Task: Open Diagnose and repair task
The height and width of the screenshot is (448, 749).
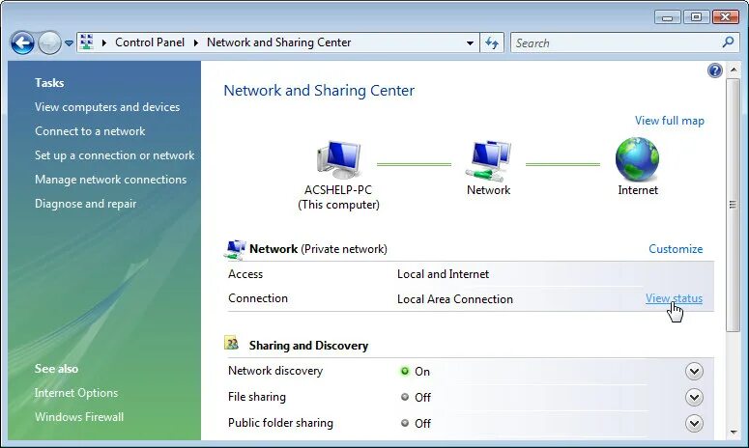Action: tap(85, 204)
